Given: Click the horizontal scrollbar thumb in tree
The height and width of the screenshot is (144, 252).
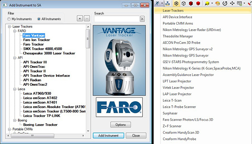Looking at the screenshot, I should coord(32,136).
